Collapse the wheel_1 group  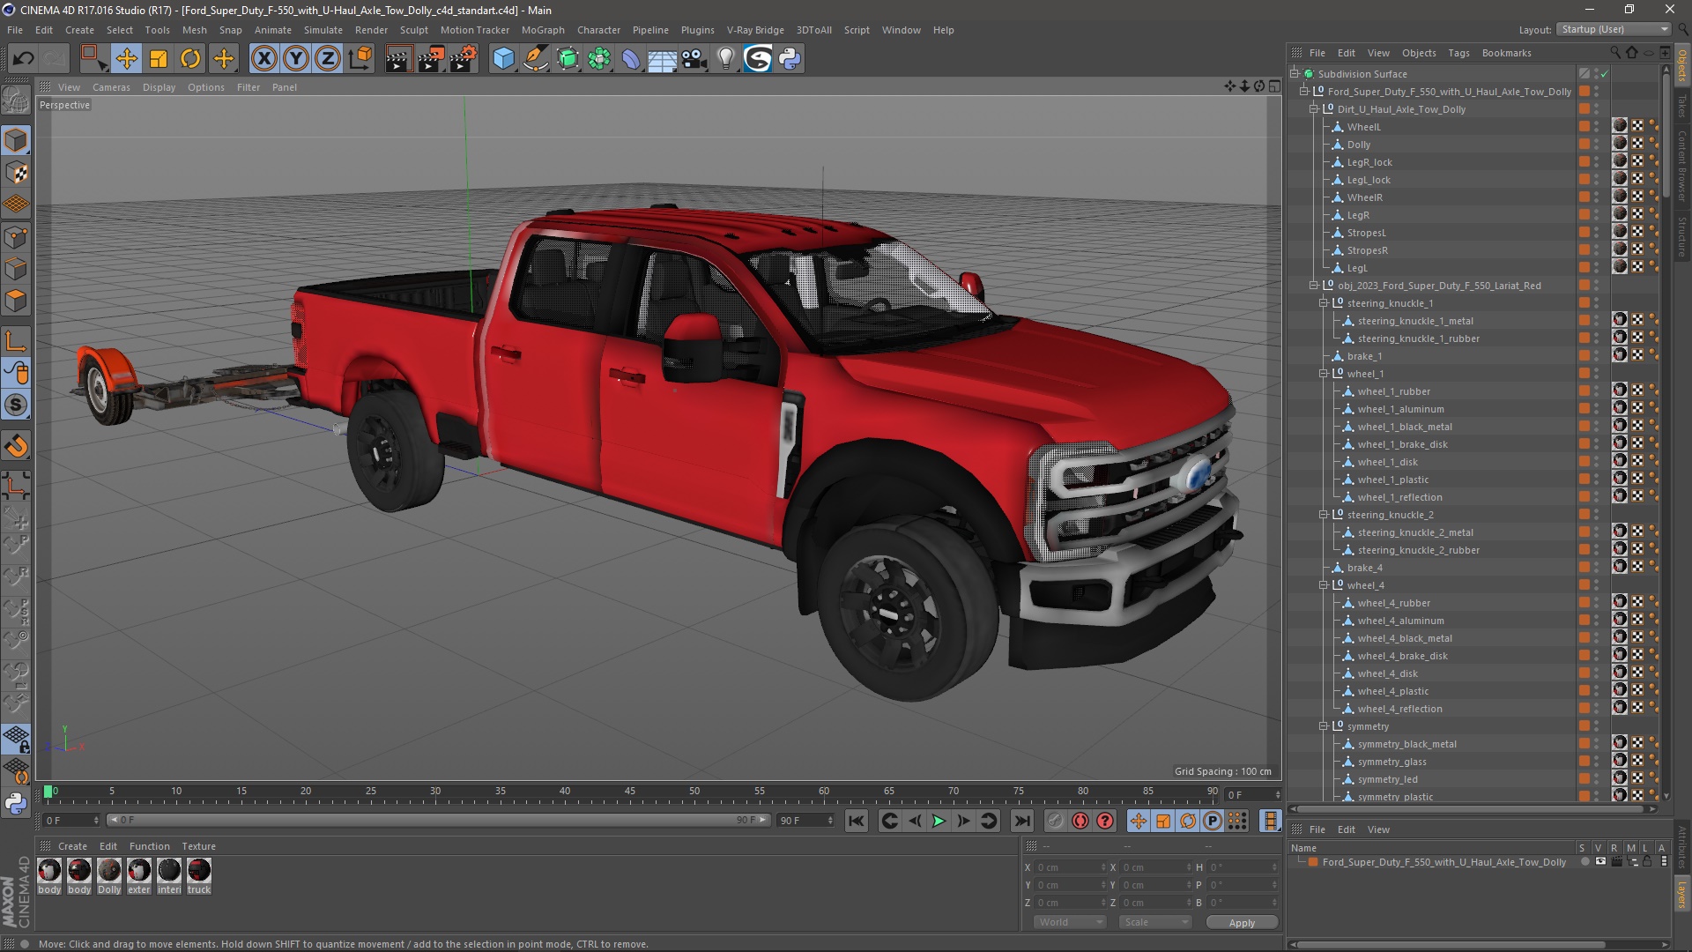pos(1324,374)
